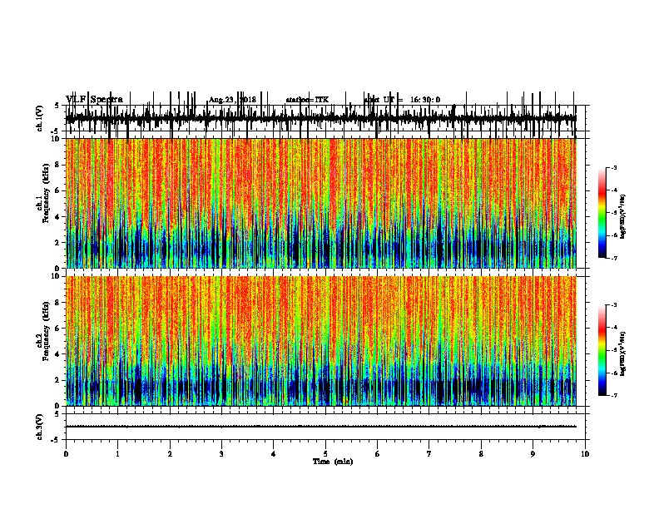Click the 4 kHz tick label on ch.1
Image resolution: width=659 pixels, height=509 pixels.
point(57,217)
